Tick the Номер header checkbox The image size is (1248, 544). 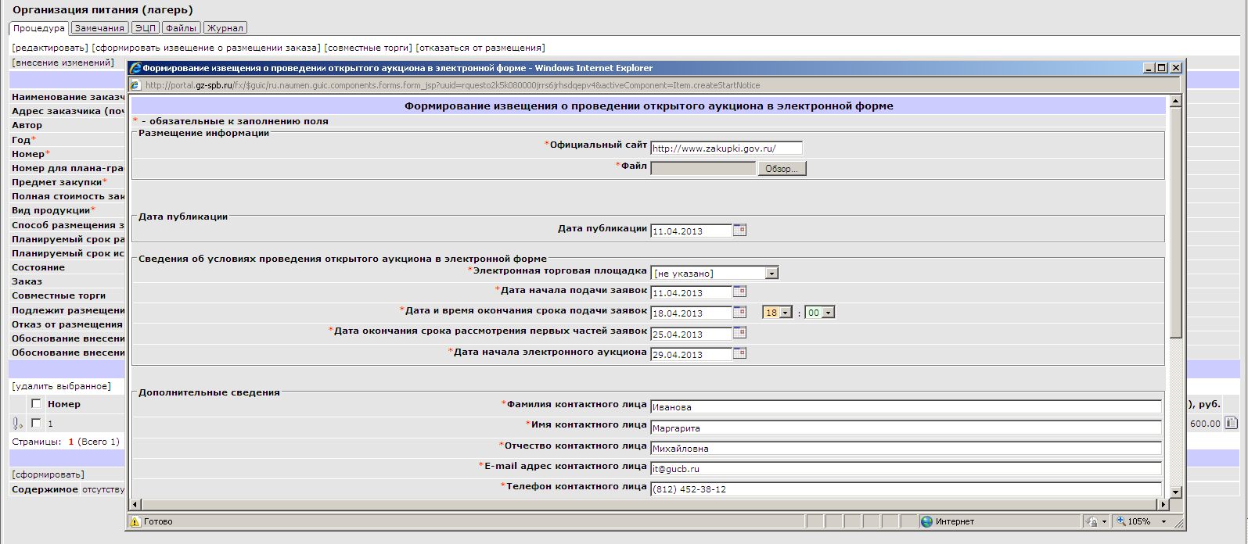(36, 404)
